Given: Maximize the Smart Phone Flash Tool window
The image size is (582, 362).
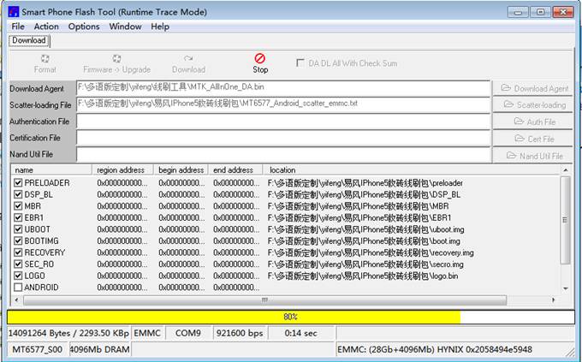Looking at the screenshot, I should (x=540, y=12).
